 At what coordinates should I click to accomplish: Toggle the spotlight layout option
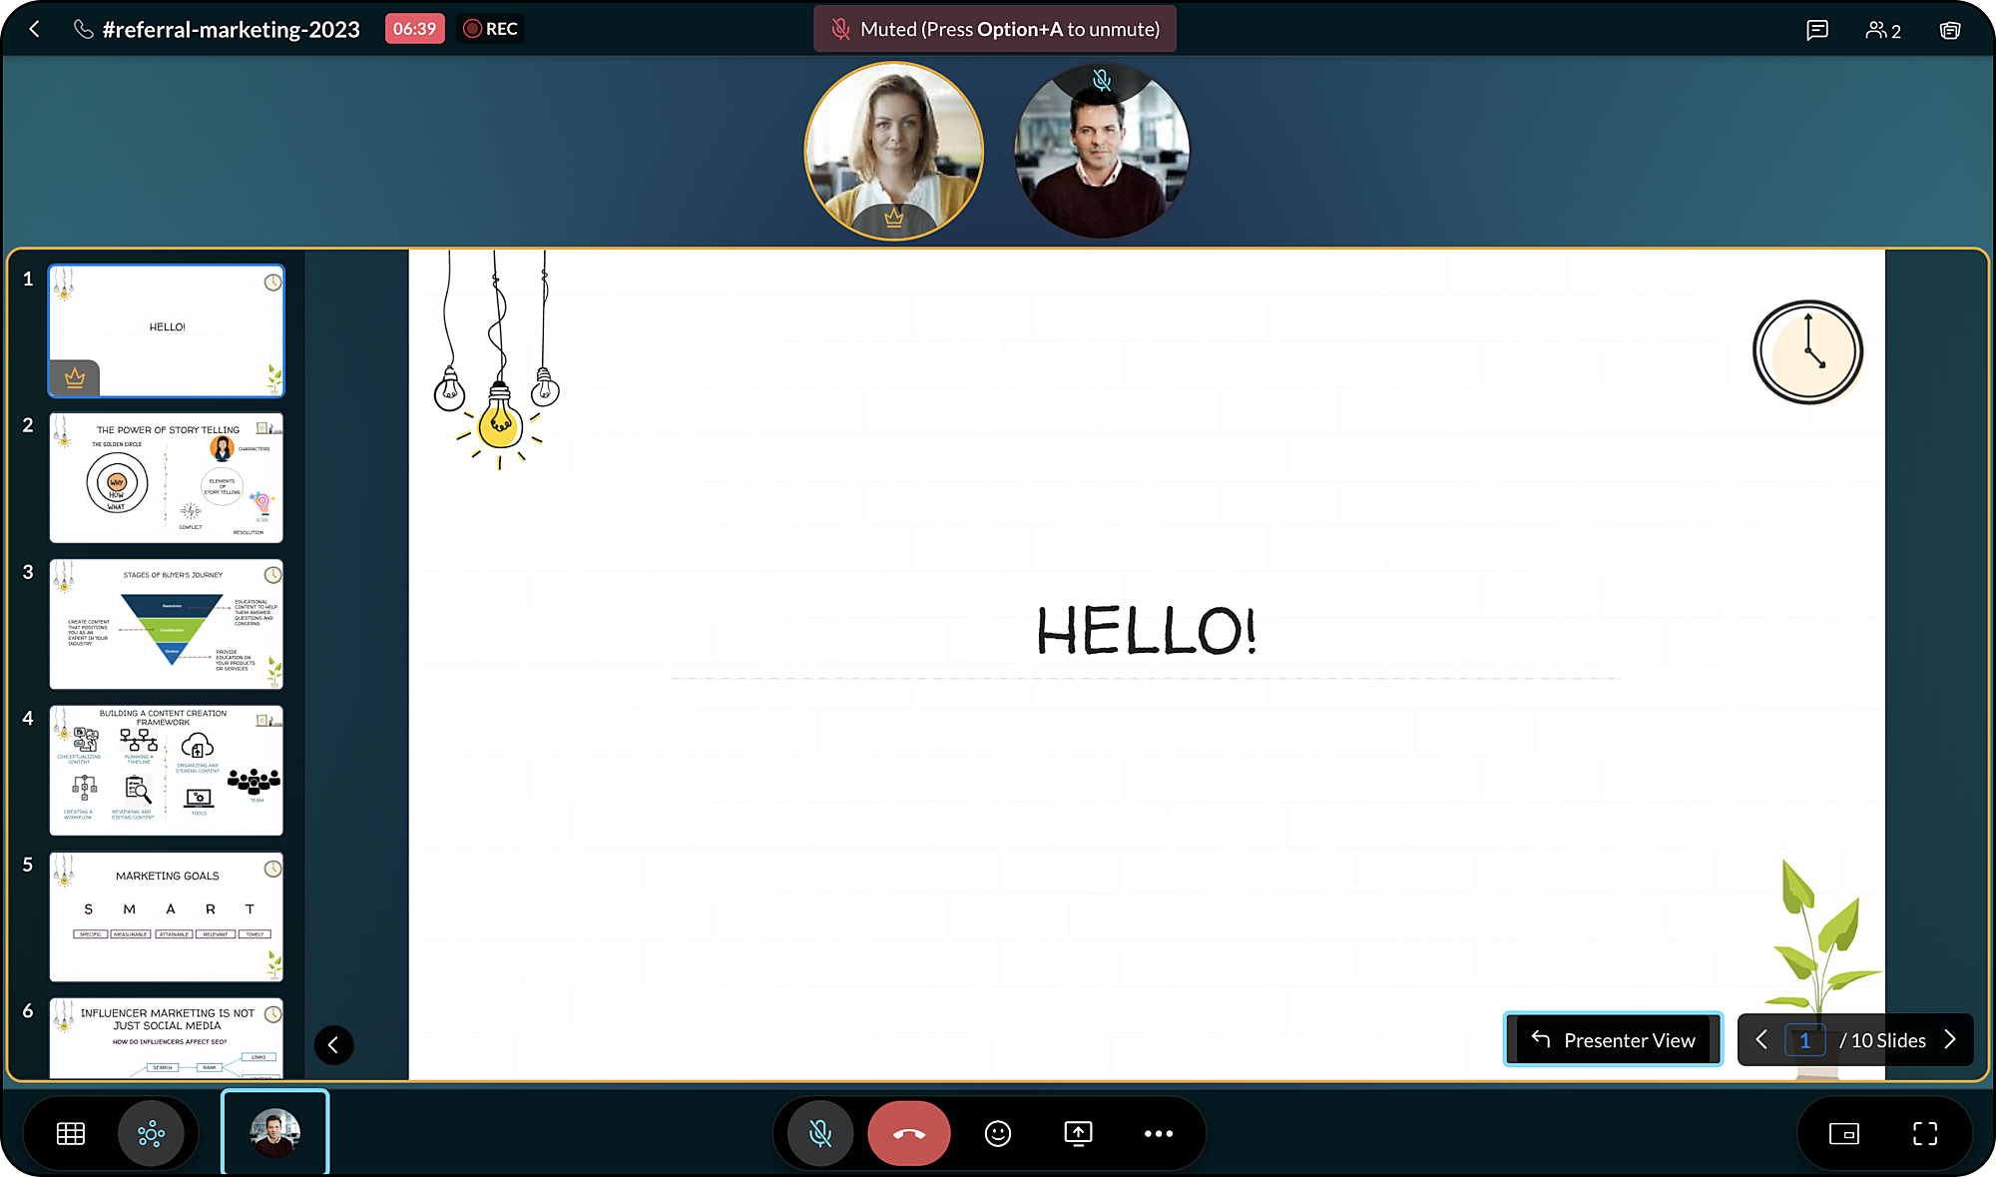tap(151, 1133)
